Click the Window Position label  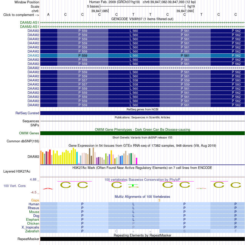point(27,2)
